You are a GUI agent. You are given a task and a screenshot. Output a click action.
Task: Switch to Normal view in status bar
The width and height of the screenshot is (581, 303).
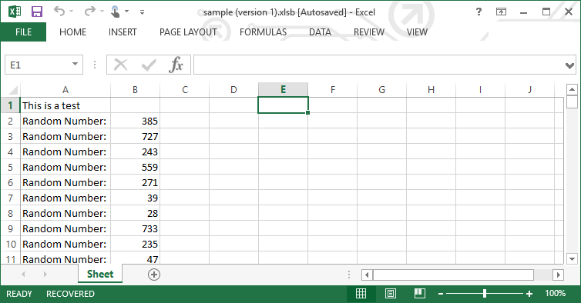361,293
